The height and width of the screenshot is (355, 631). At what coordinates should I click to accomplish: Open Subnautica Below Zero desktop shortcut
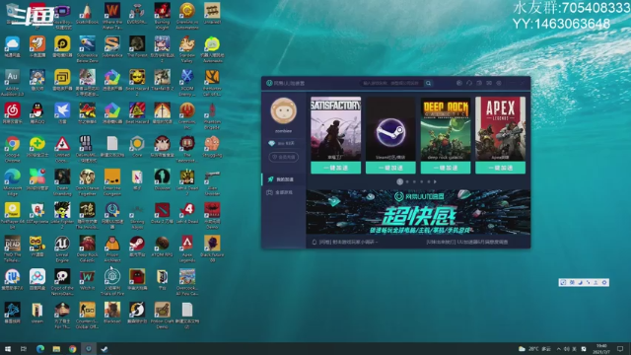(87, 49)
